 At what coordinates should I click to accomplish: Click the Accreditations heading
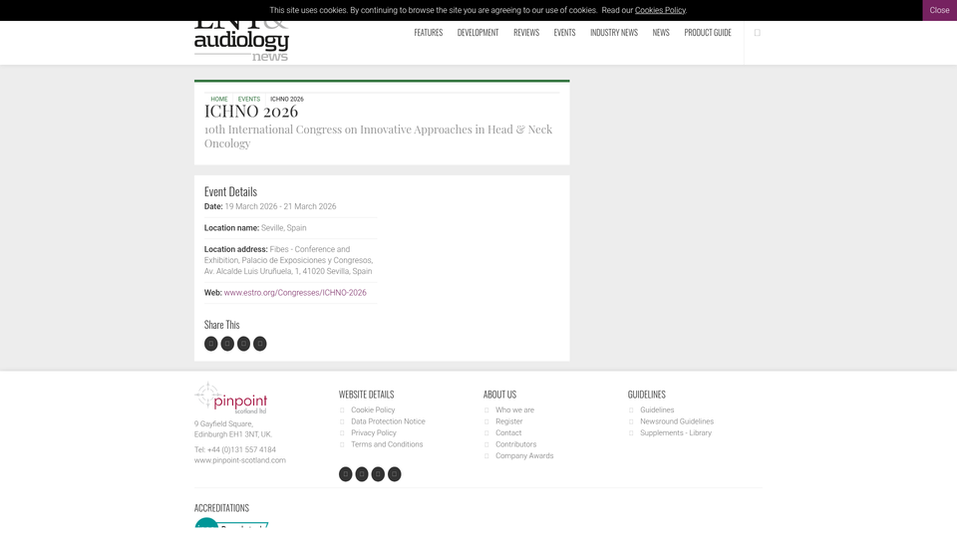click(221, 508)
